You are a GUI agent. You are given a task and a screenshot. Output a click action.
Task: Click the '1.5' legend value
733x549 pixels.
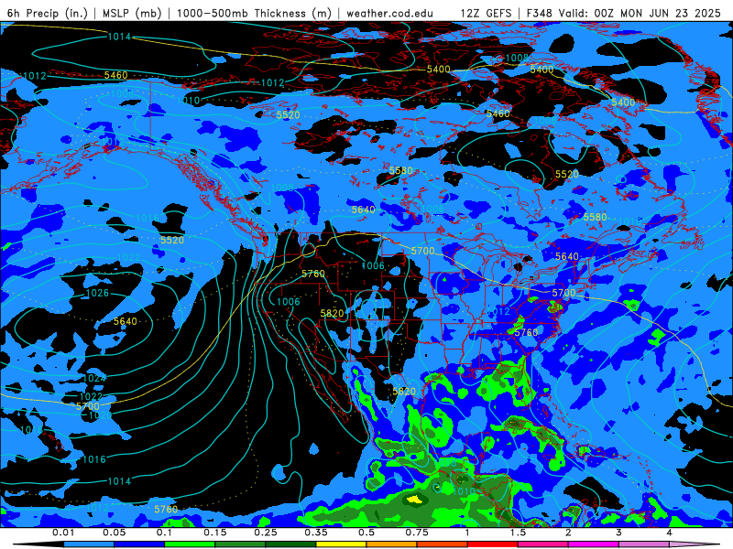point(518,533)
